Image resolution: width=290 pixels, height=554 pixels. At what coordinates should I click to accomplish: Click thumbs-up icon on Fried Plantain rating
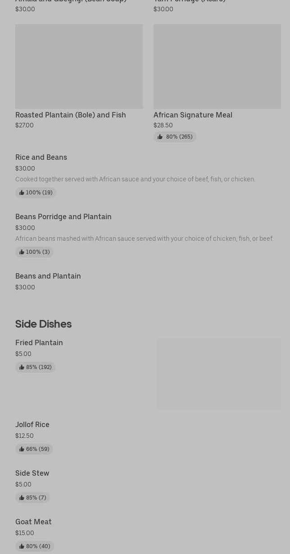pos(22,367)
